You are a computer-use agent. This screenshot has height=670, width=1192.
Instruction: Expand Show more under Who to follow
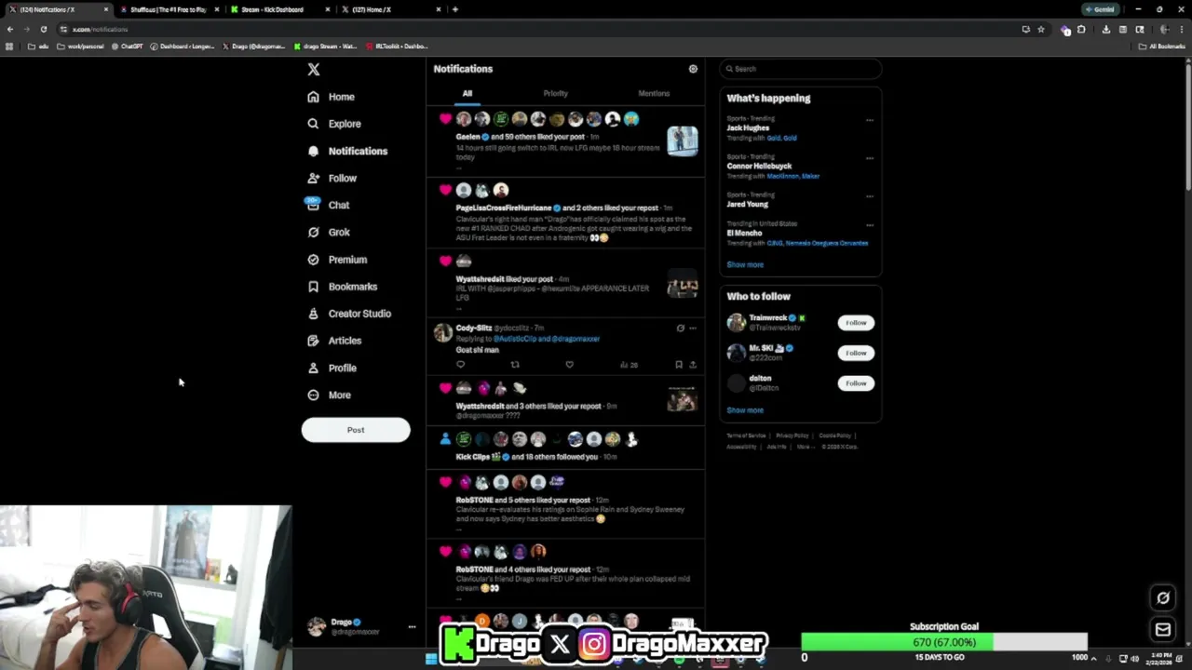[x=745, y=410]
